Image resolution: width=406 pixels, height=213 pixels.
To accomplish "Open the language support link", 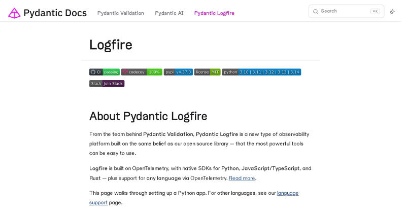I will 288,193.
